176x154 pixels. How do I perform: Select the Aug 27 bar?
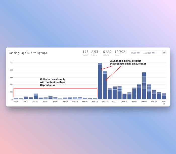[164, 96]
